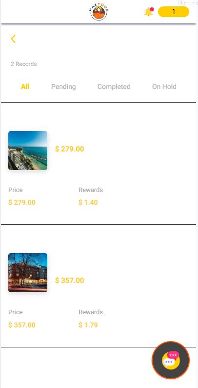This screenshot has height=388, width=198.
Task: Click the Price value $ 357.00 in second record
Action: [x=22, y=325]
